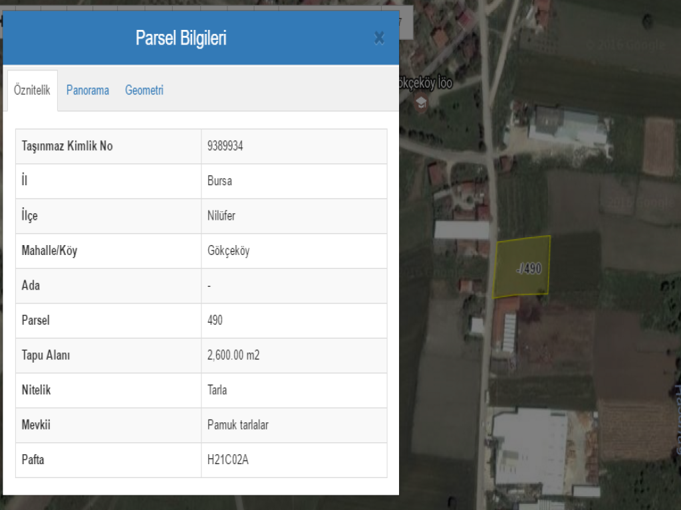Click the Nitelik value Tarla
Image resolution: width=681 pixels, height=510 pixels.
click(217, 390)
